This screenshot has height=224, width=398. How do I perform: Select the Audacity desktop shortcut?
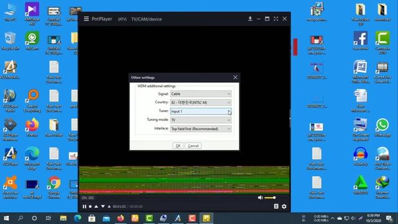point(361,157)
